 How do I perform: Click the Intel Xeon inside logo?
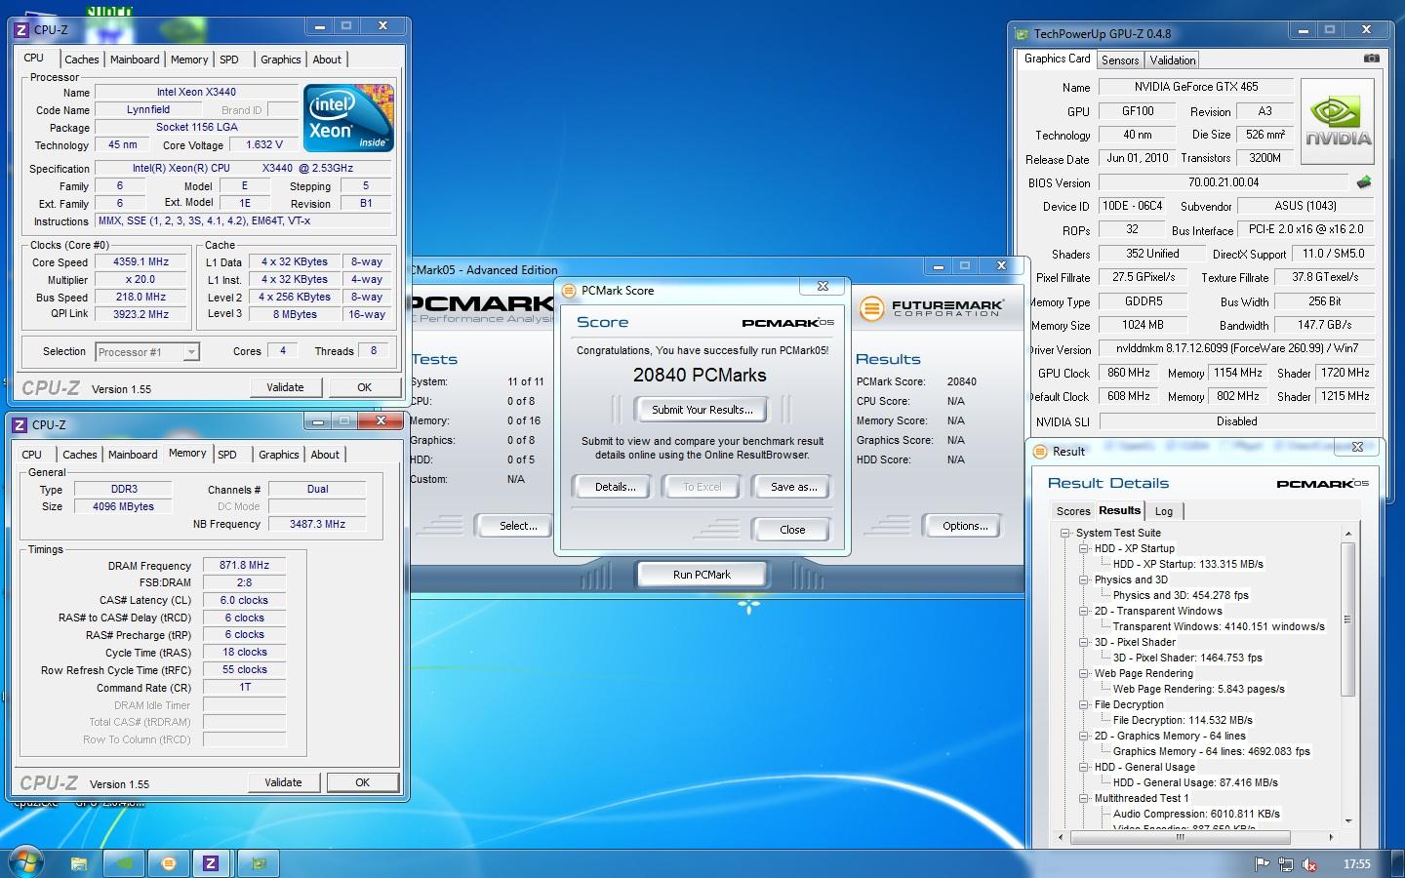(x=348, y=117)
